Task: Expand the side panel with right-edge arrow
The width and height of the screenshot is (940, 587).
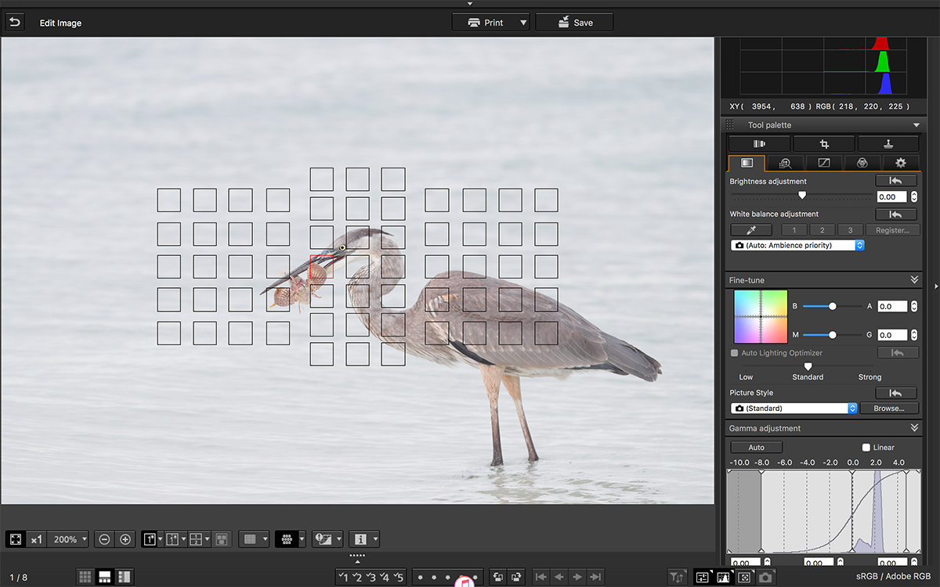Action: (937, 286)
